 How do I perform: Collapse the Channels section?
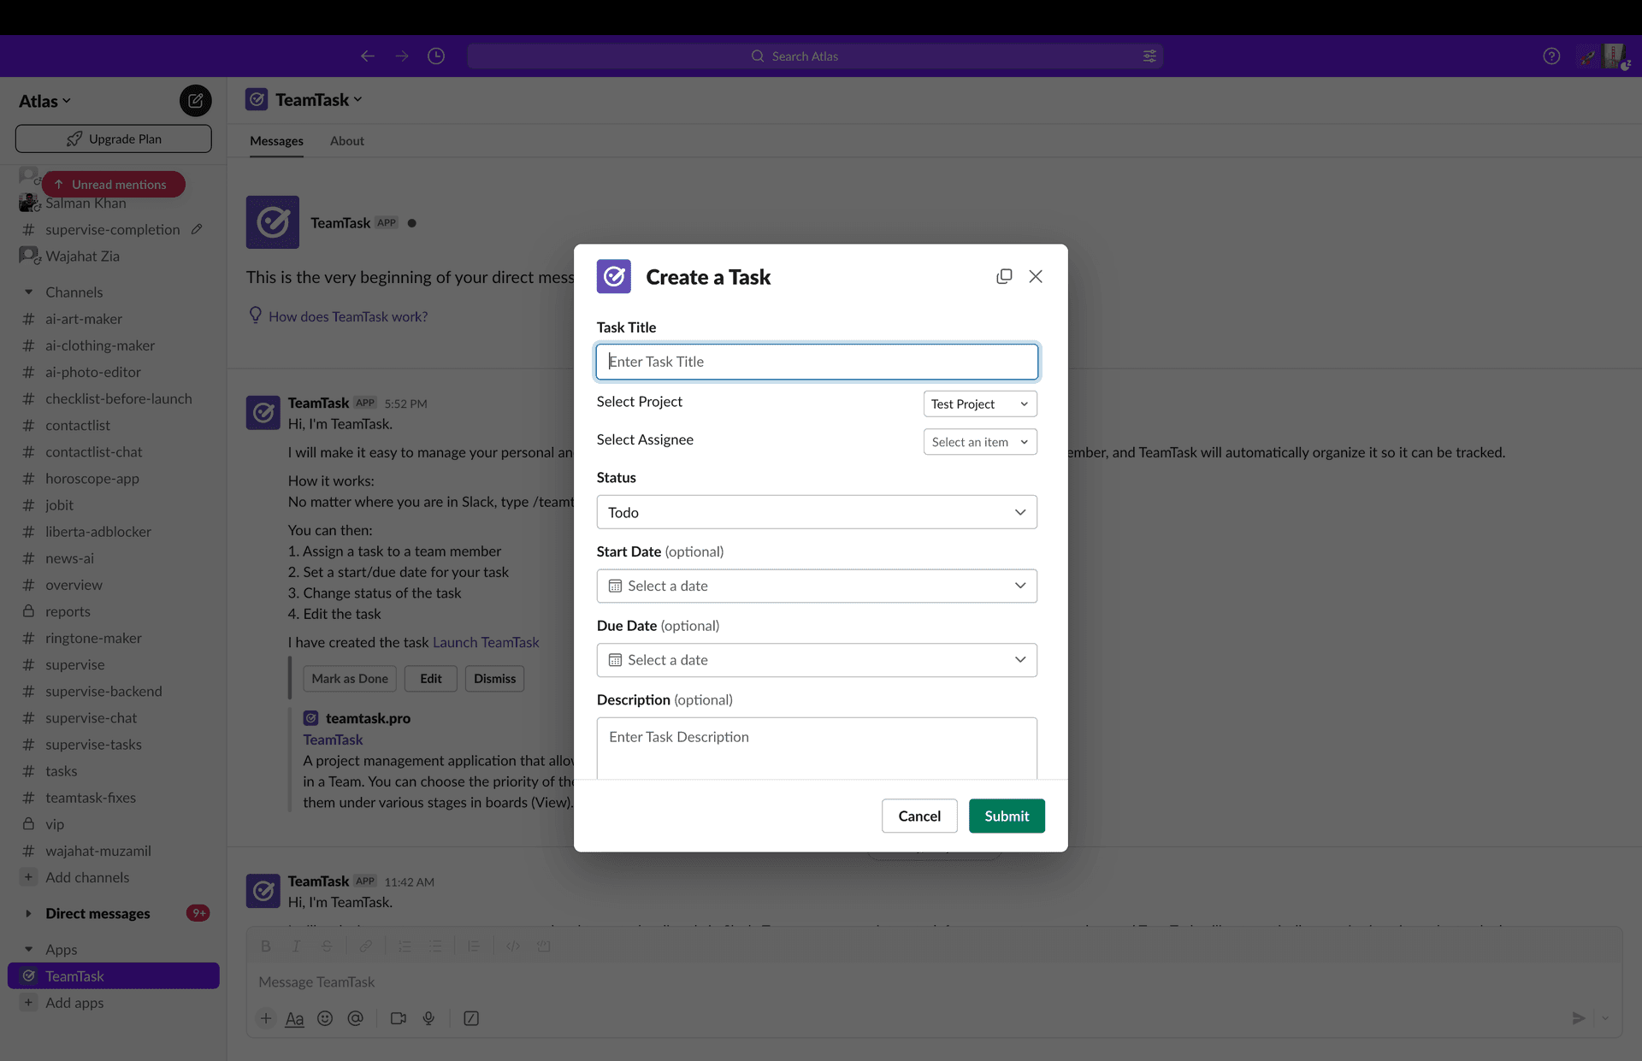(x=28, y=292)
